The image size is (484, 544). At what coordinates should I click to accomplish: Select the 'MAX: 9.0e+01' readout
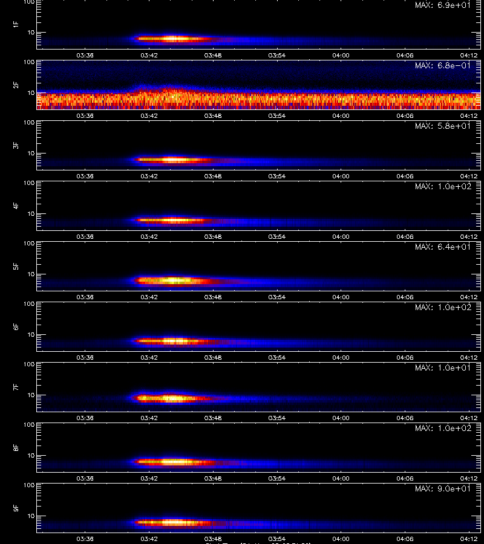pyautogui.click(x=443, y=489)
